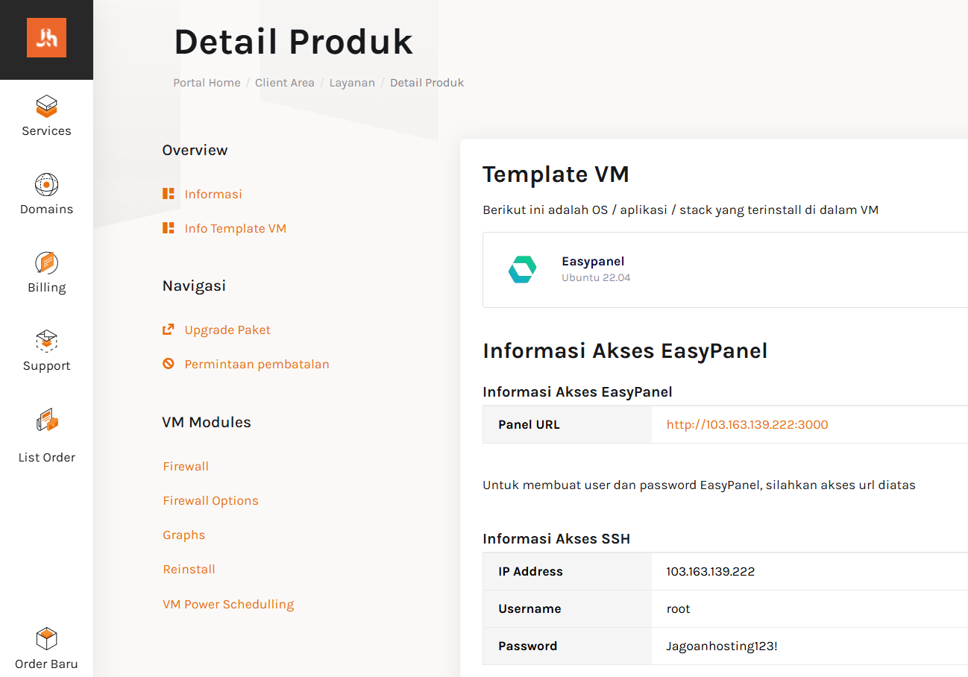Viewport: 968px width, 677px height.
Task: Select the Informasi overview item
Action: pos(213,194)
